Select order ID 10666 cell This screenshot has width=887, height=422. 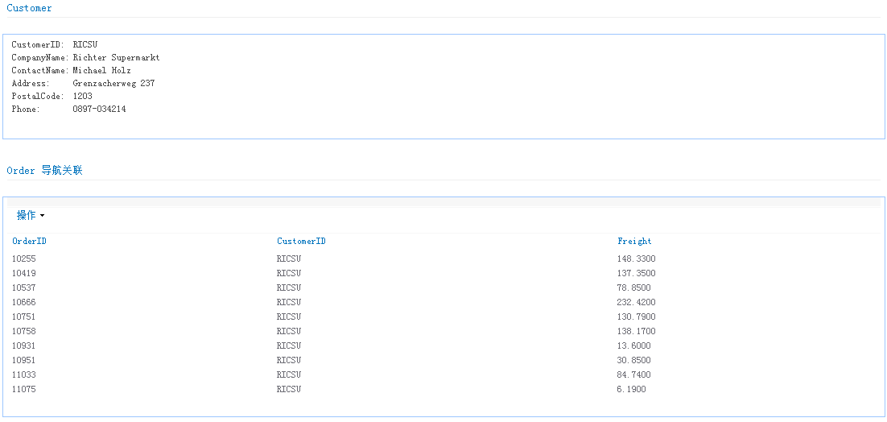tap(24, 302)
